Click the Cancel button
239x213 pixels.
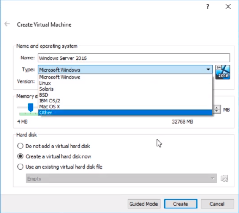pyautogui.click(x=217, y=204)
